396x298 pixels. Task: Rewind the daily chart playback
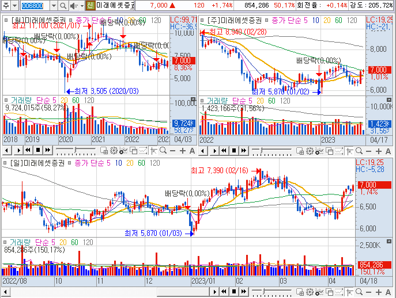[224, 292]
